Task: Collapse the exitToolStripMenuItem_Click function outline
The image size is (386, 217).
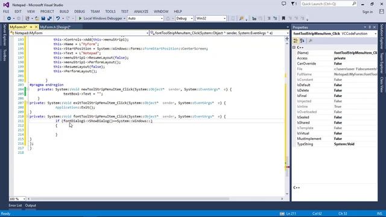Action: click(28, 103)
